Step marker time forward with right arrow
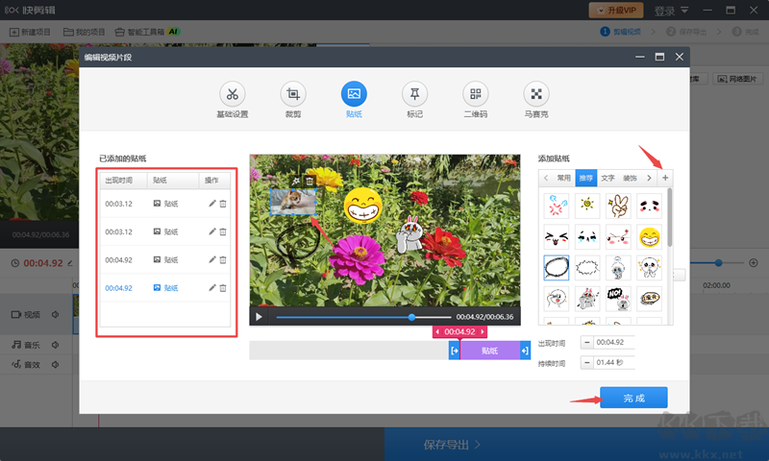This screenshot has height=461, width=769. tap(483, 331)
